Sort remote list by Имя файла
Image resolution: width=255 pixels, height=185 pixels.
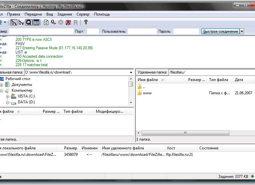pyautogui.click(x=160, y=80)
